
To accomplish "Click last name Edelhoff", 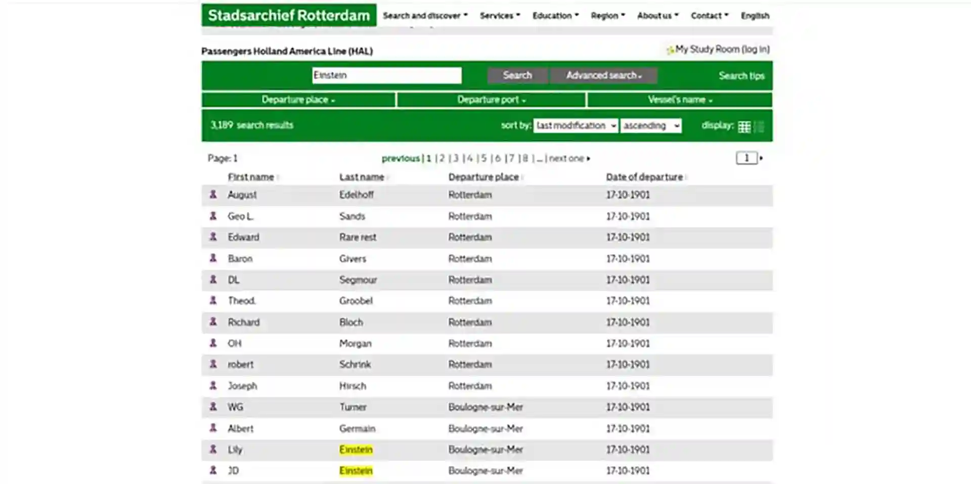I will tap(357, 195).
